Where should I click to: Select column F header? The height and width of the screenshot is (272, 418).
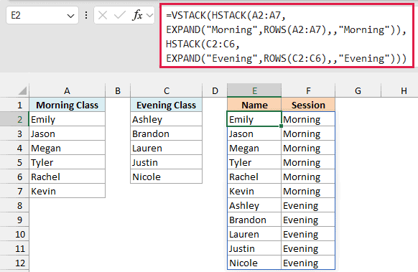[308, 91]
